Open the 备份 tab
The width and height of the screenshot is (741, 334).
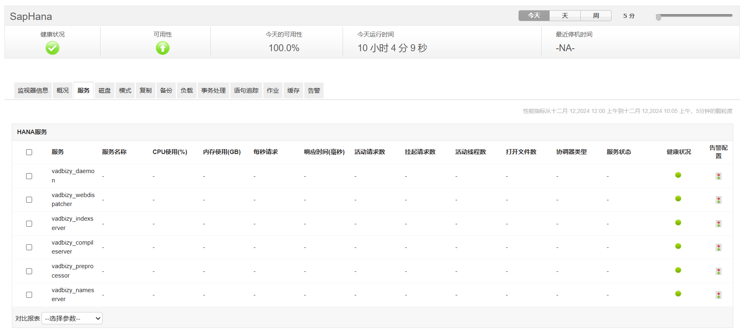point(166,91)
